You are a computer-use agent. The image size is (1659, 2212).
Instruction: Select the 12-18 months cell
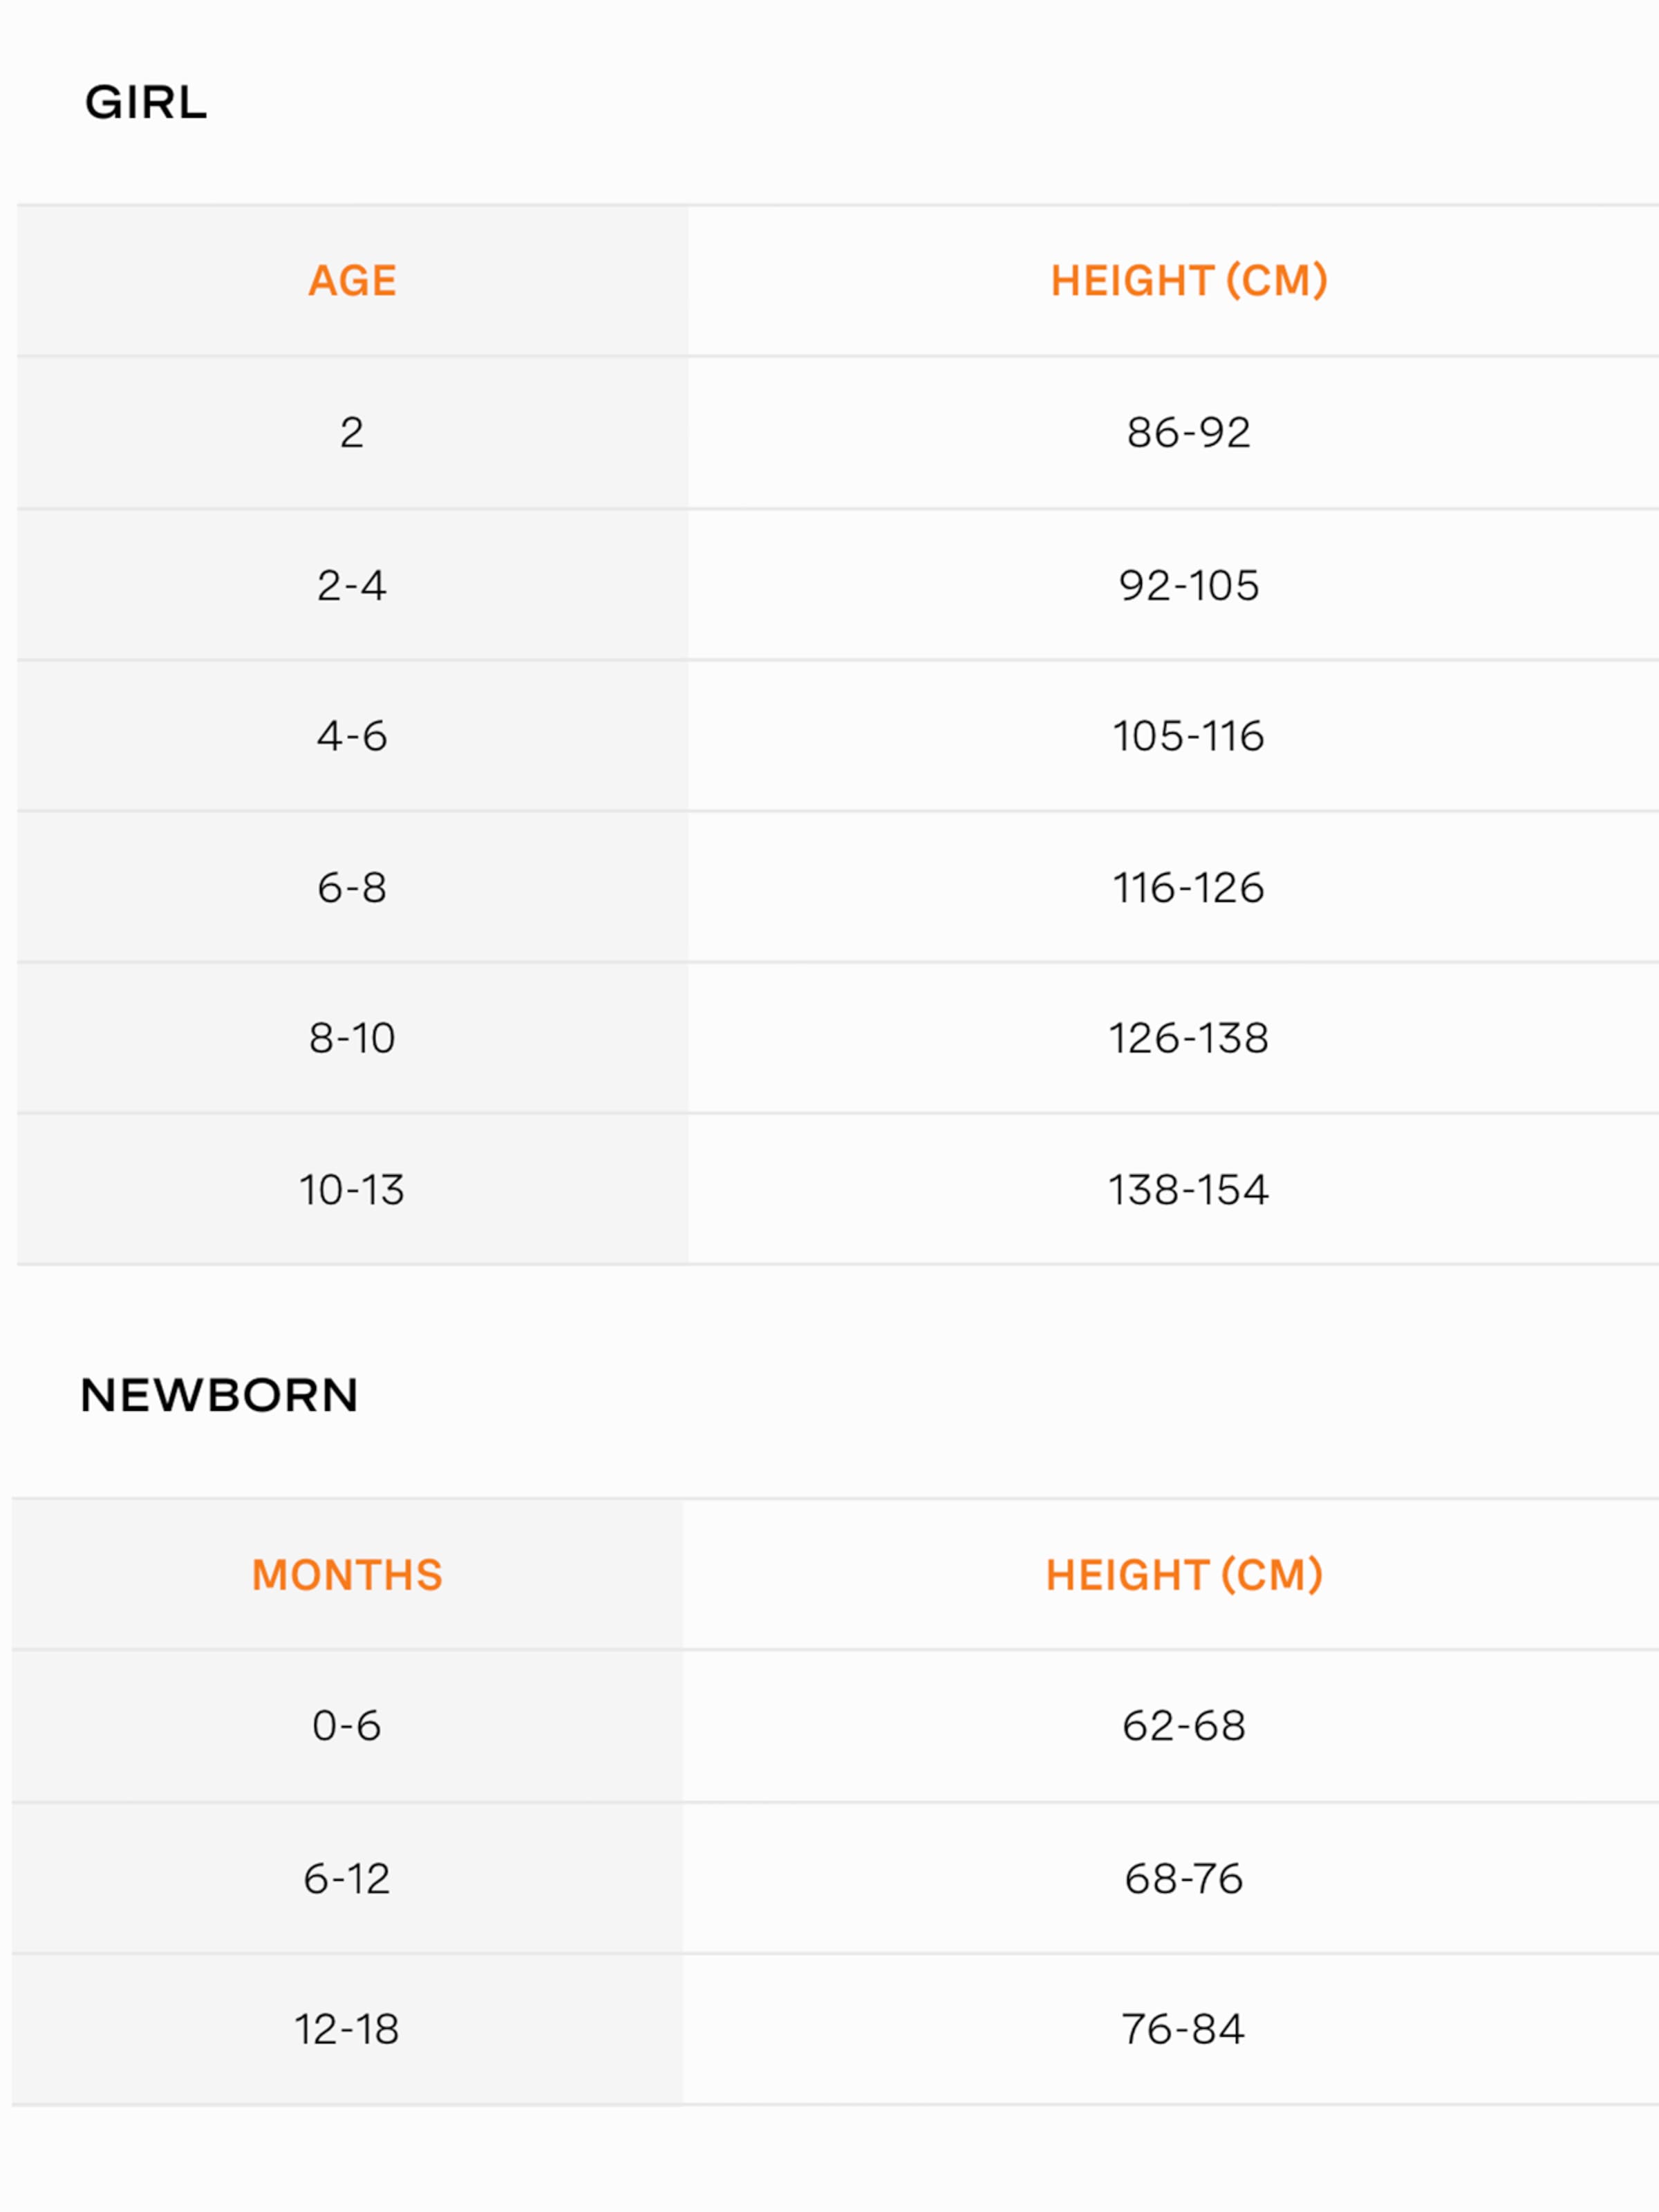(347, 2029)
